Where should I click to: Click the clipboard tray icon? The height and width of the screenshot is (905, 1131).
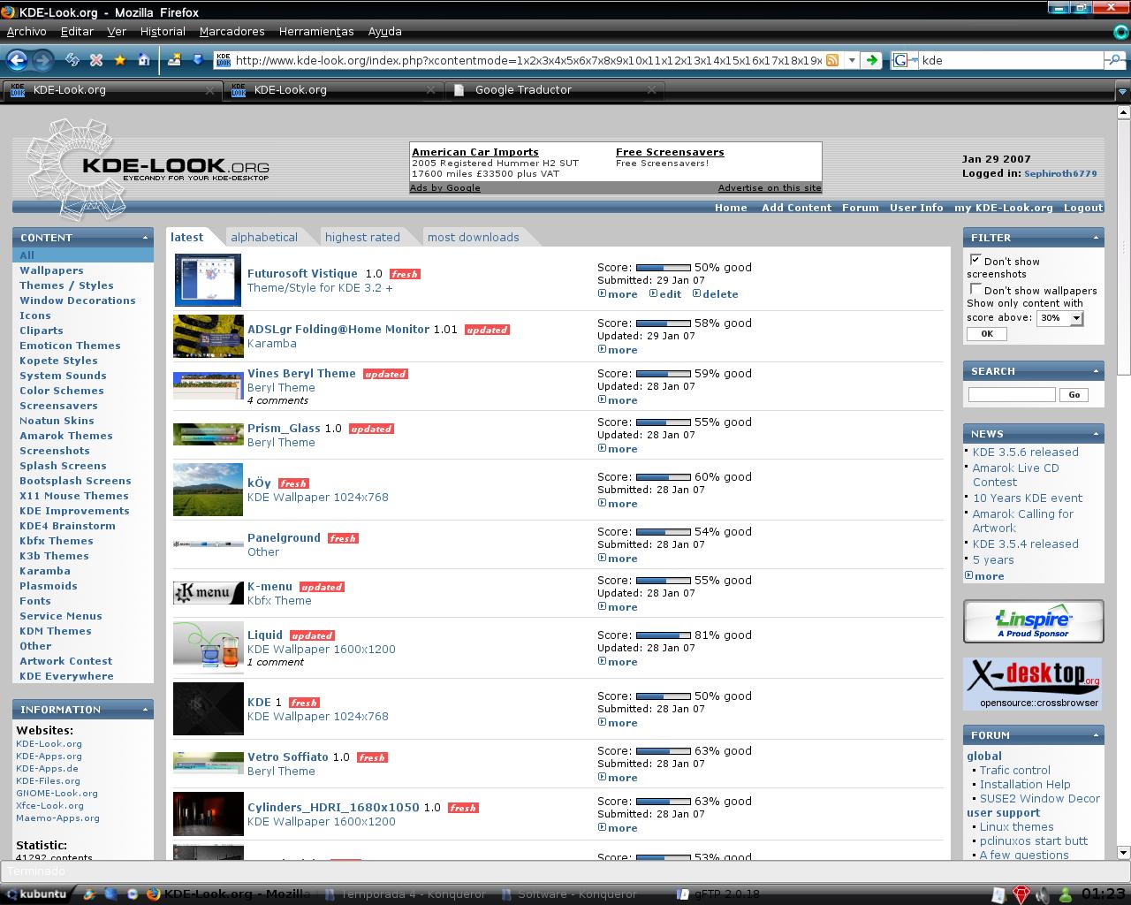[998, 894]
